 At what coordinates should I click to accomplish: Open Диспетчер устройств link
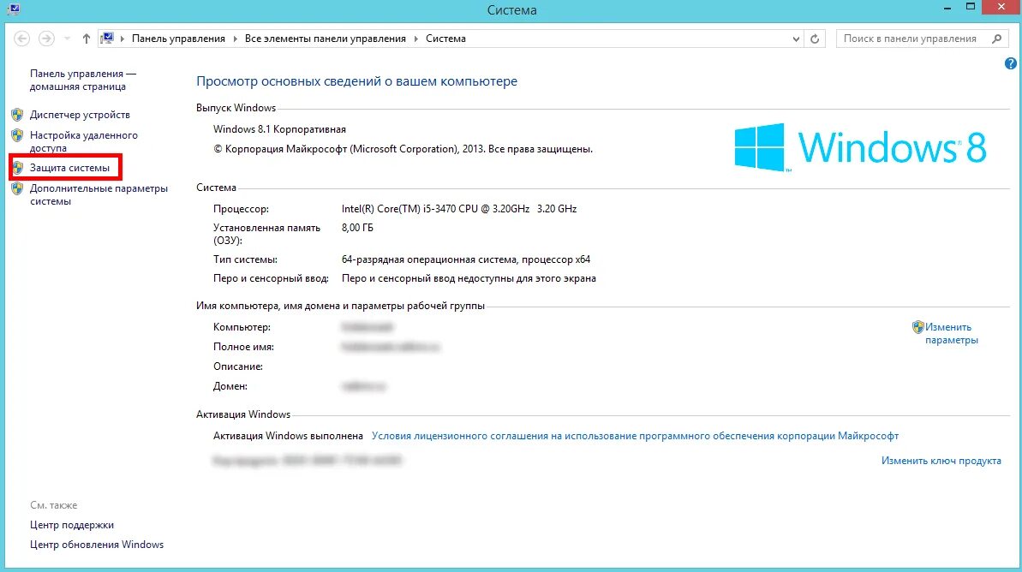(80, 115)
